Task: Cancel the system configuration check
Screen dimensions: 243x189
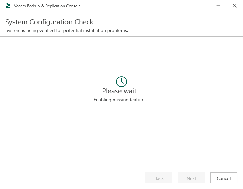Action: [224, 178]
